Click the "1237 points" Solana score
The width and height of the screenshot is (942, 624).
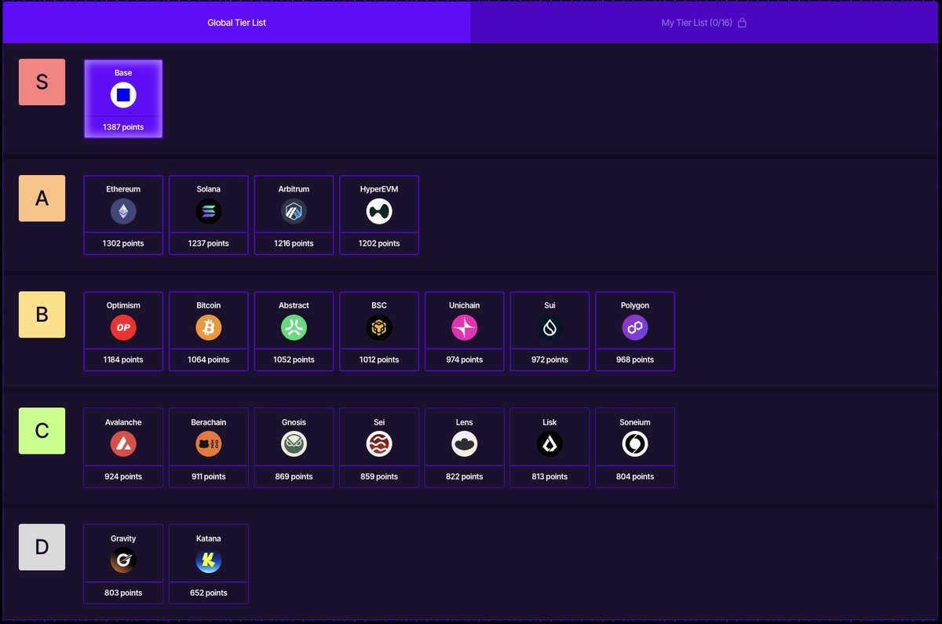coord(209,243)
